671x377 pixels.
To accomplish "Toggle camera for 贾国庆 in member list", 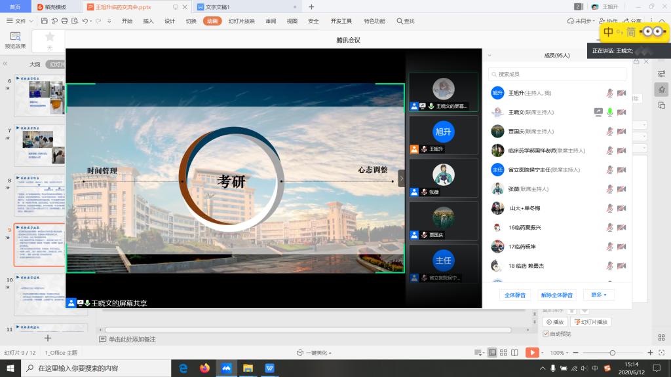I will 621,132.
